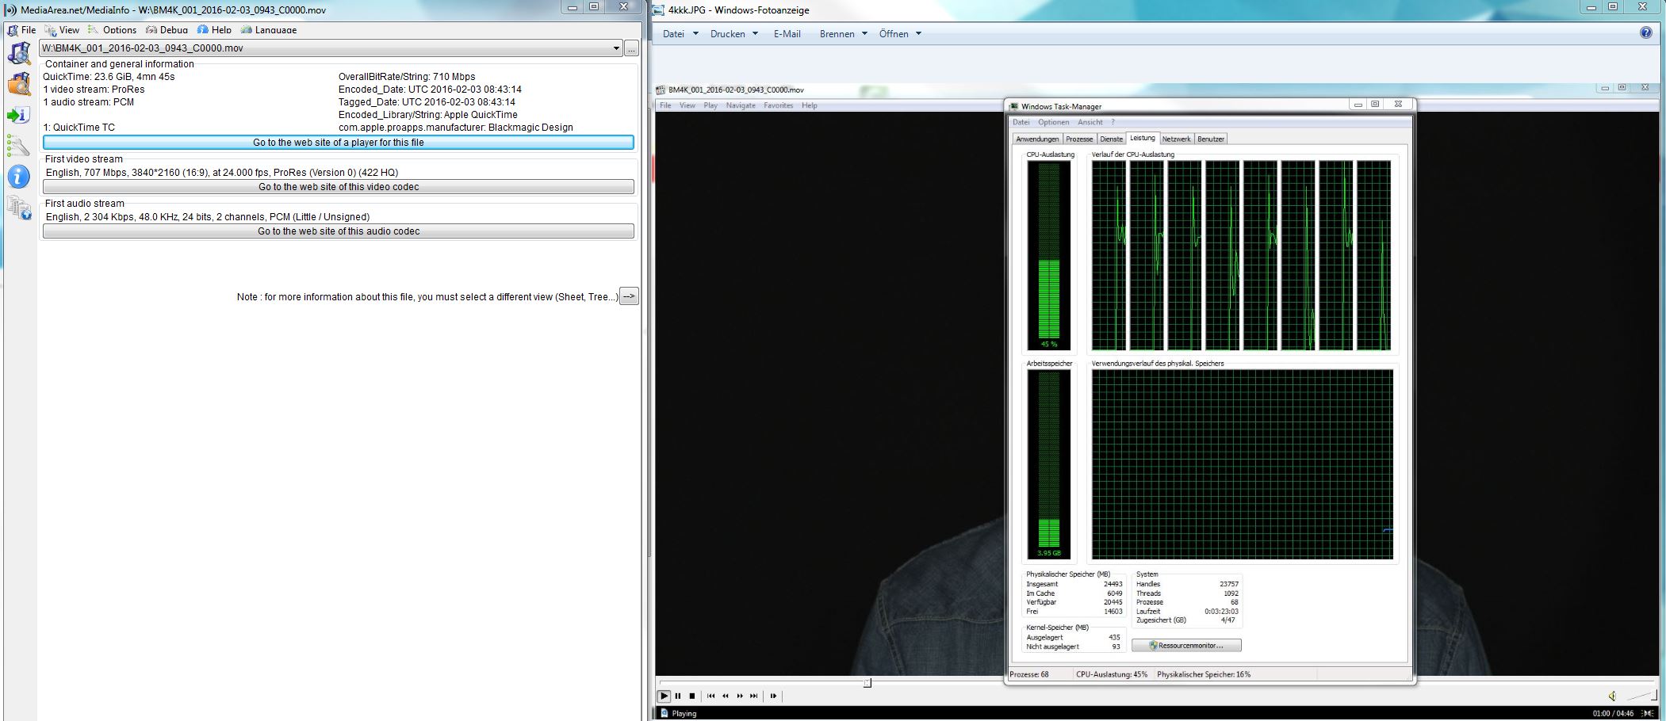Open the Navigate menu in the video player
The width and height of the screenshot is (1666, 721).
click(741, 105)
